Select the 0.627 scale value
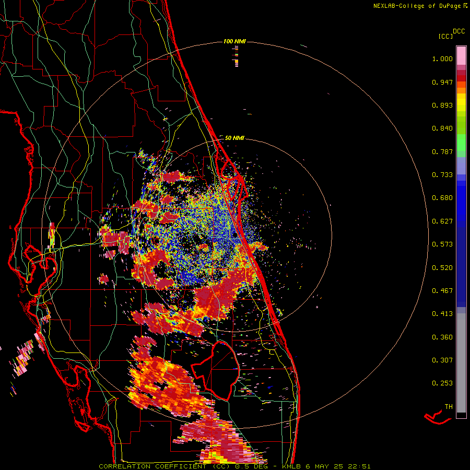This screenshot has width=470, height=470. point(442,221)
